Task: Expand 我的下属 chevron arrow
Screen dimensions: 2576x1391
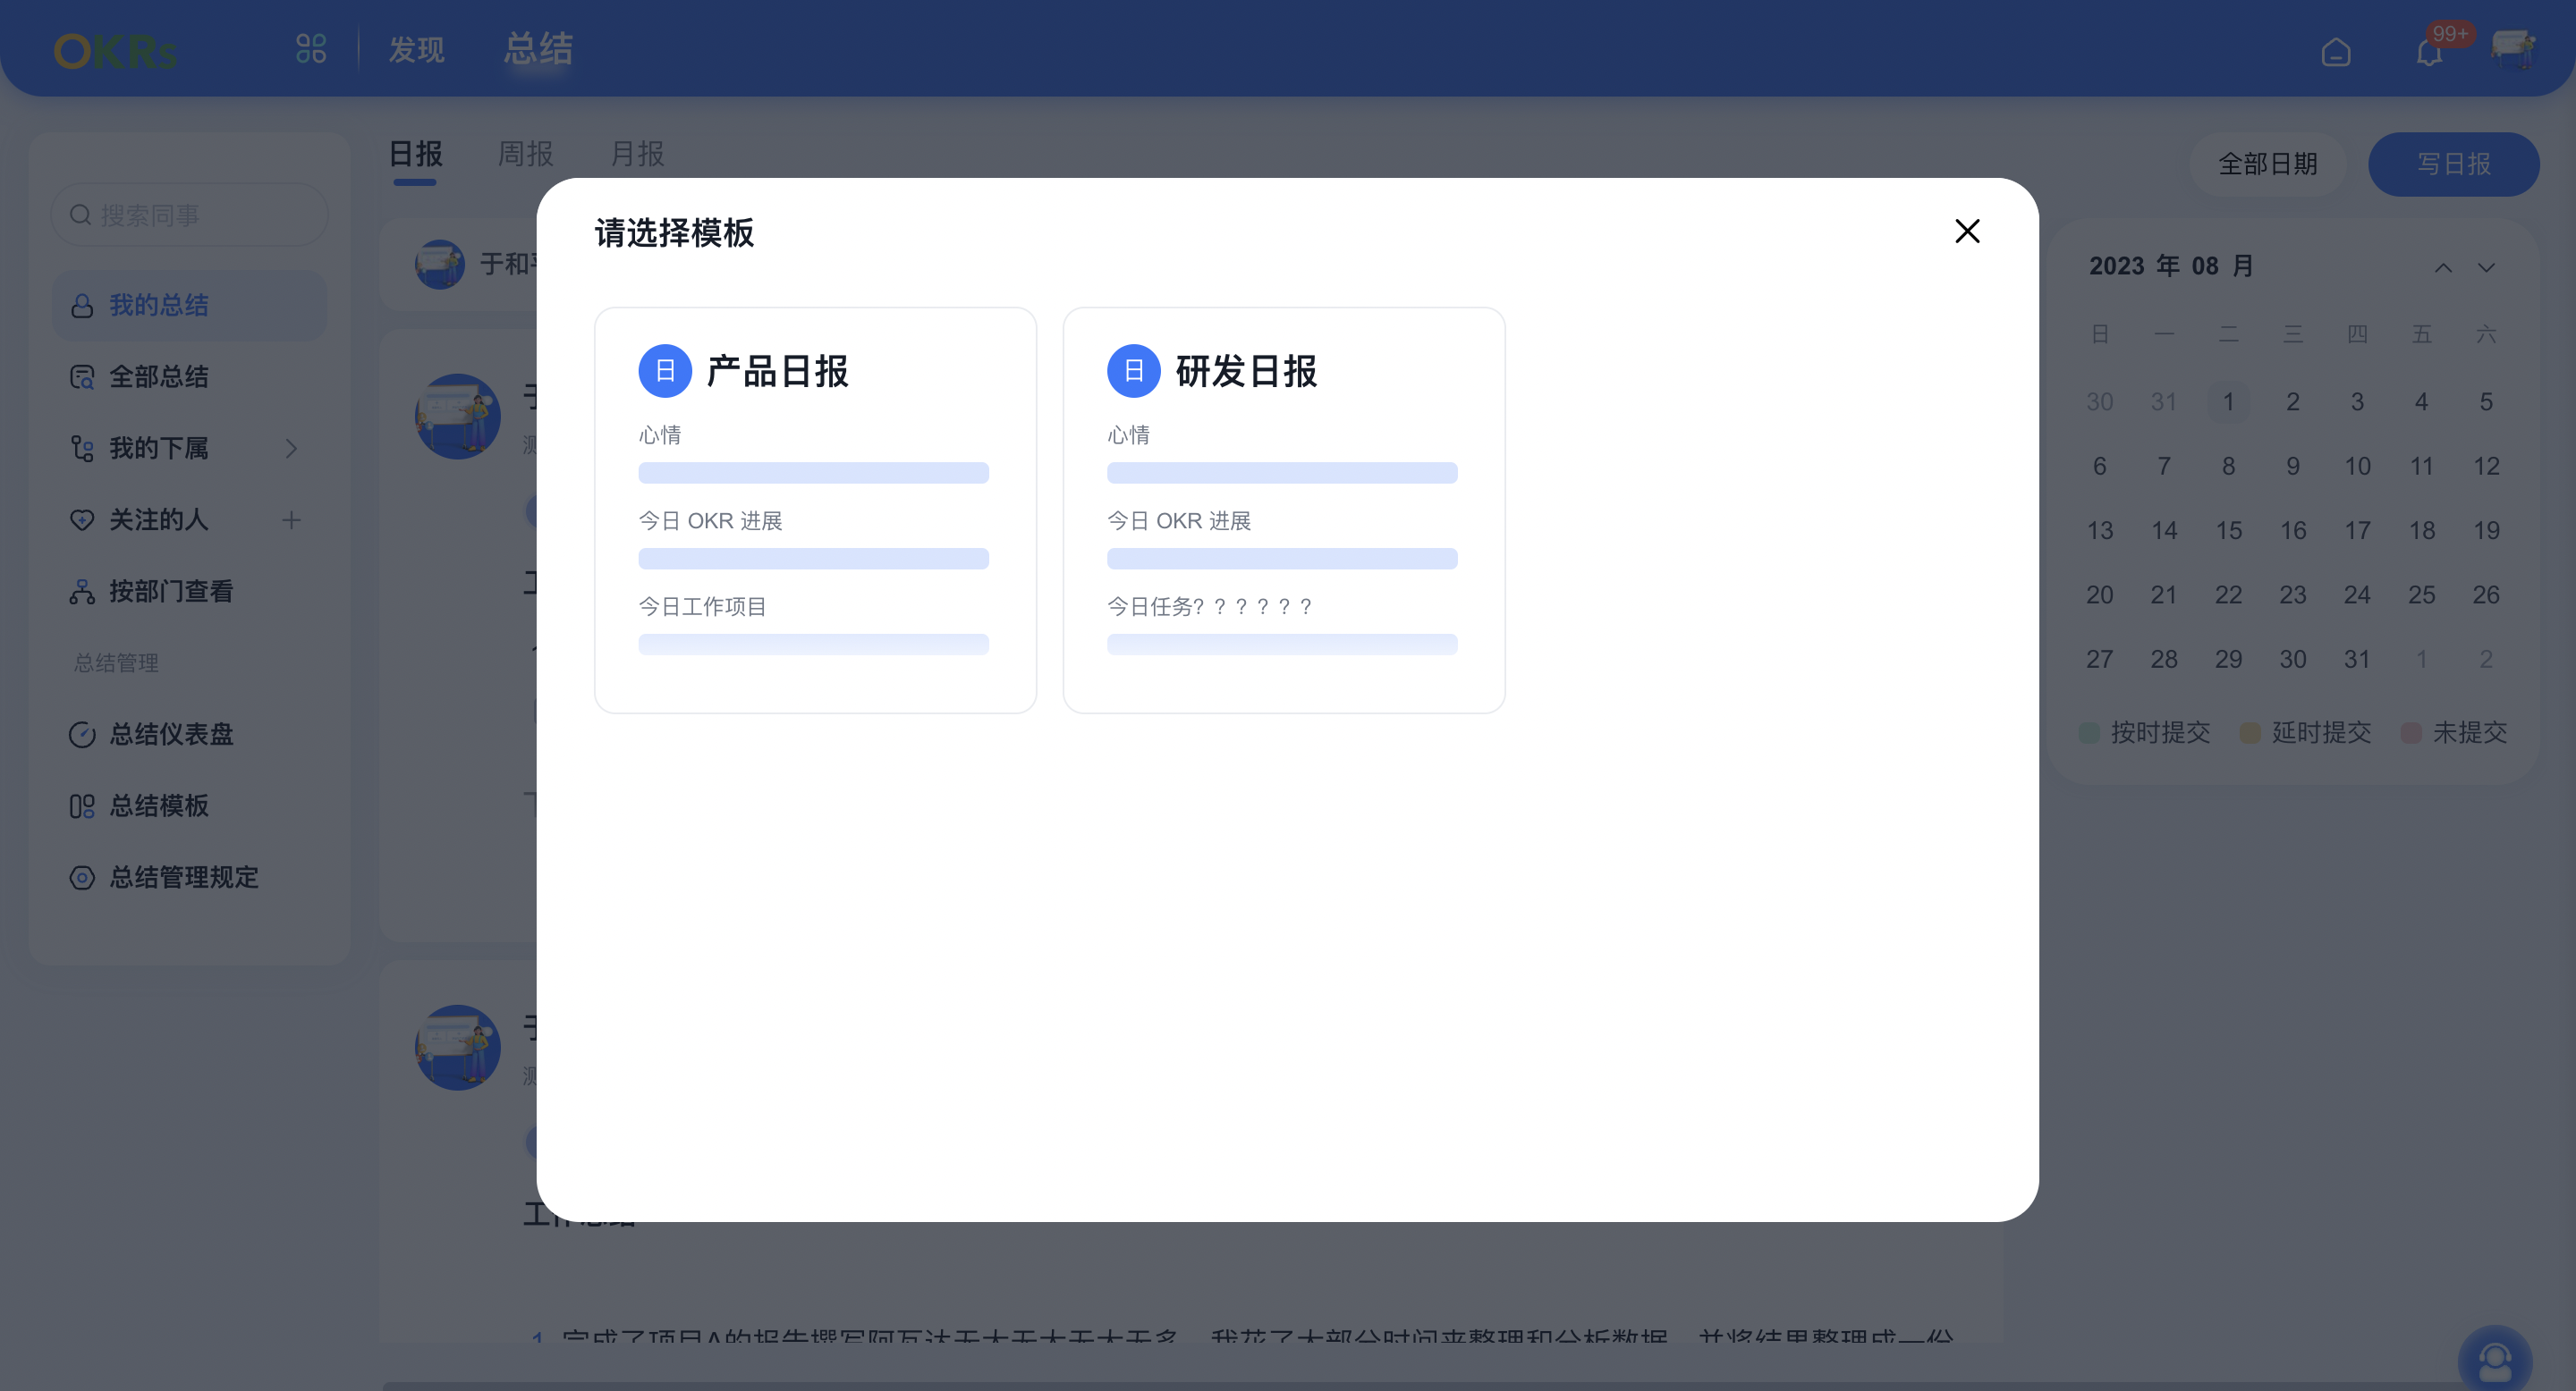Action: pos(291,449)
